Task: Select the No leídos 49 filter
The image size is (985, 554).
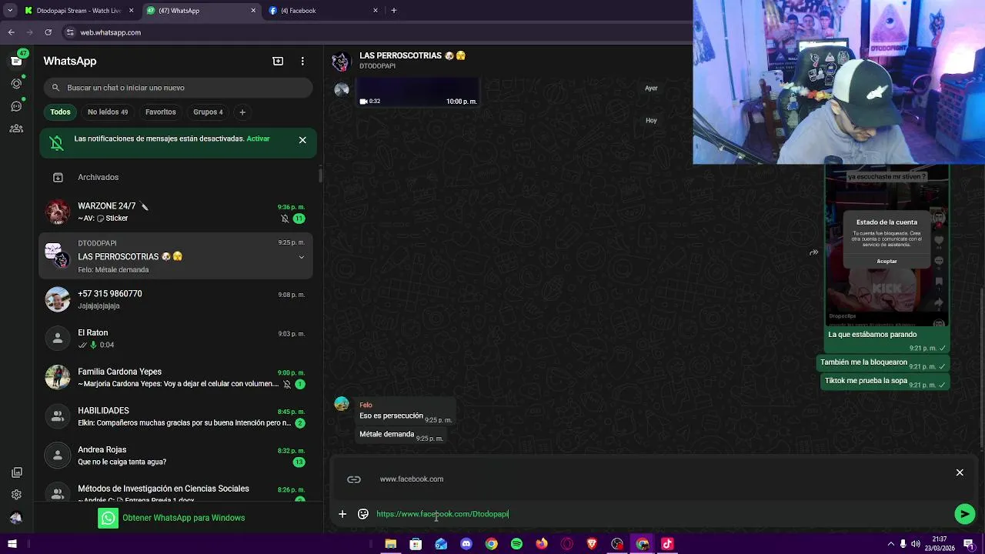Action: (x=108, y=112)
